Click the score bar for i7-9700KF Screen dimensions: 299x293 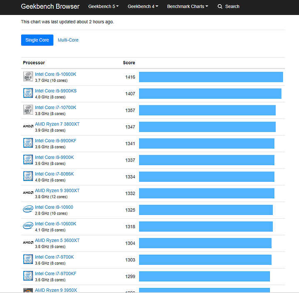coord(204,276)
